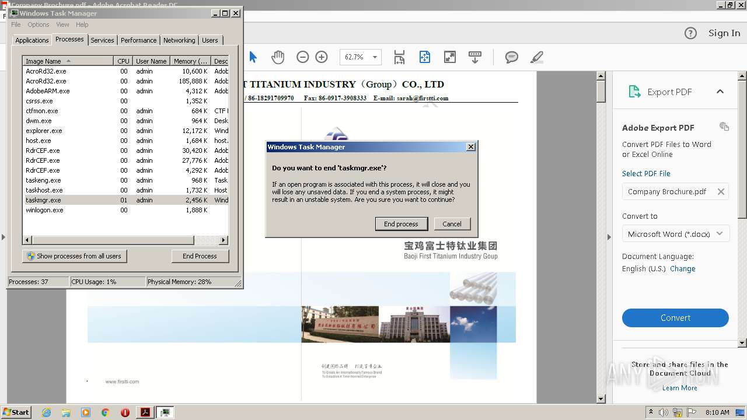Click the copy icon beside Adobe Export PDF

pos(724,127)
